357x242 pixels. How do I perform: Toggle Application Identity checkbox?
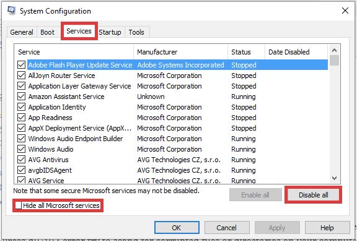(22, 107)
